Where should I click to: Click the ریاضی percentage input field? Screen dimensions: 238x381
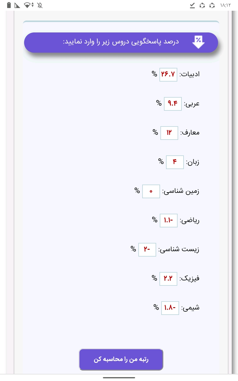[168, 220]
